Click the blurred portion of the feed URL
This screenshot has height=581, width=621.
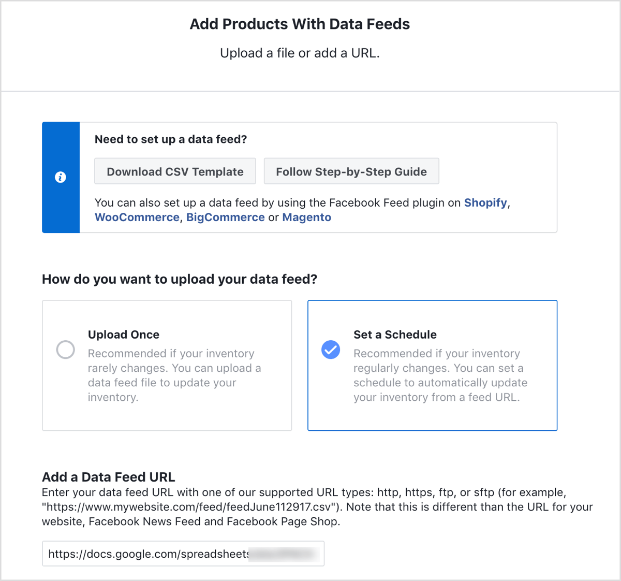284,554
